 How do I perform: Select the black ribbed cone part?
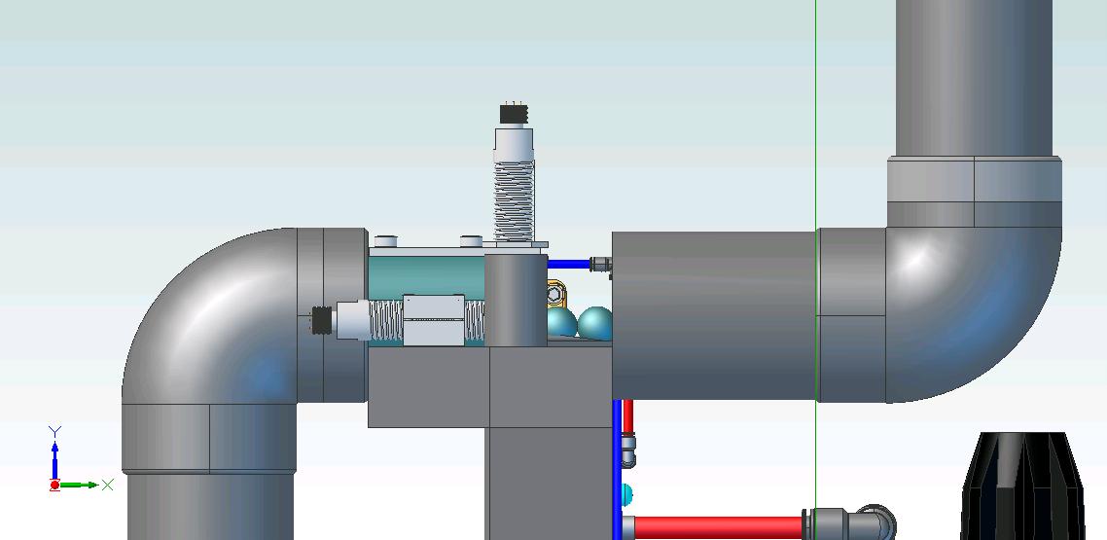[1022, 486]
